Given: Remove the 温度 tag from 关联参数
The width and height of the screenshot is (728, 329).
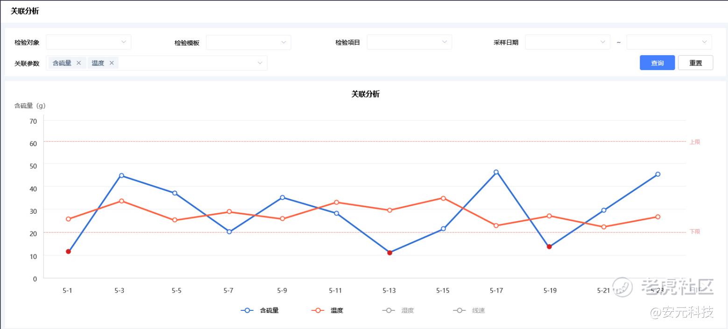Looking at the screenshot, I should 112,63.
